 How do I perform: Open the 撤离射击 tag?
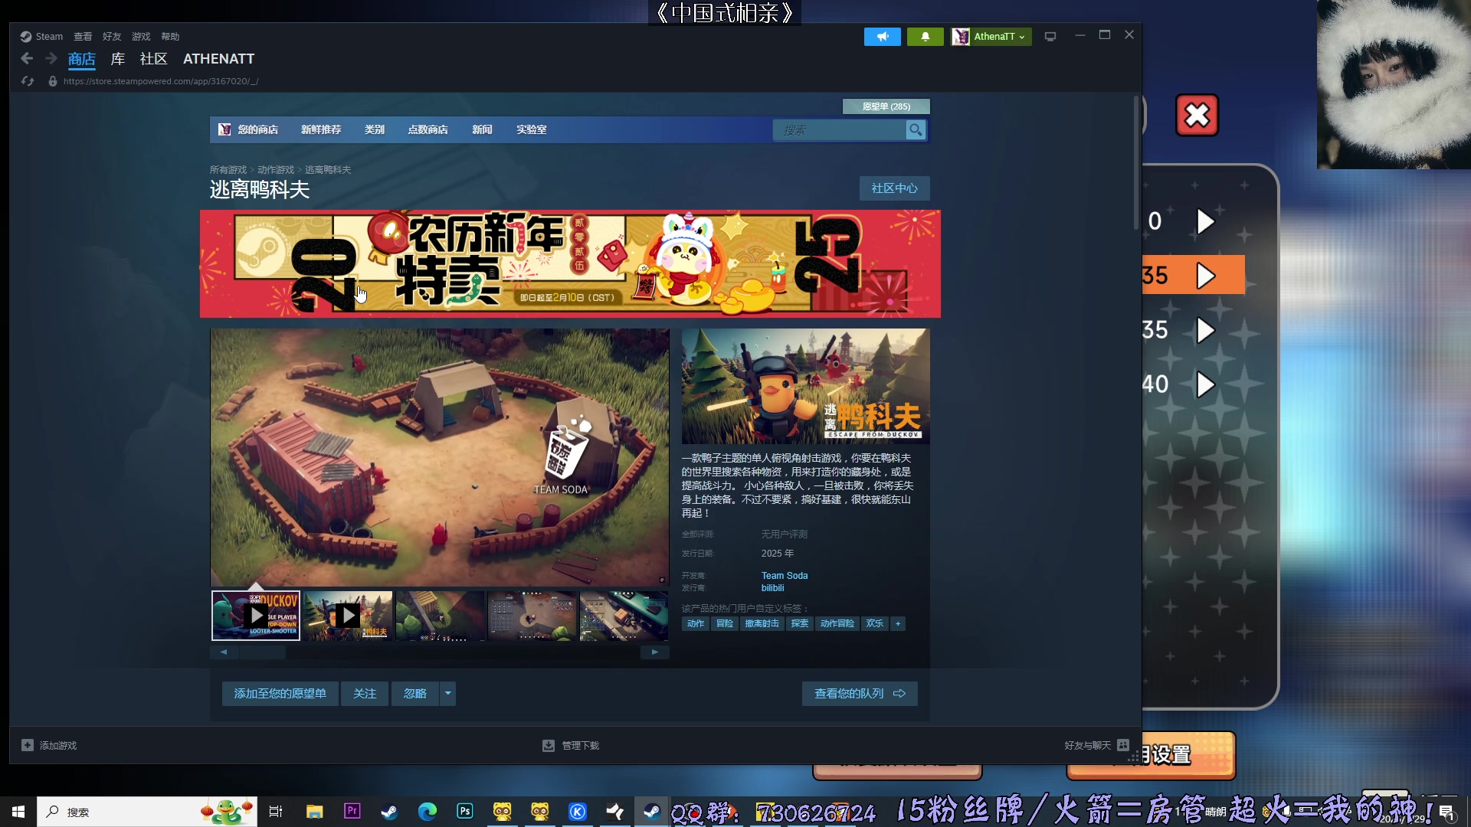pos(762,624)
